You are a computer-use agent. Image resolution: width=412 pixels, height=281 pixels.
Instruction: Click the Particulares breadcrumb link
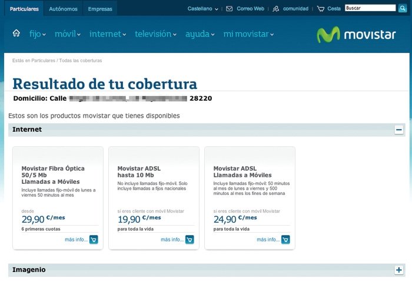pyautogui.click(x=43, y=61)
